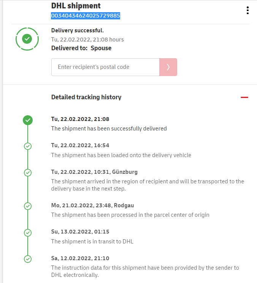Viewport: 257px width, 283px height.
Task: Click the checkmark beside the Günzburg tracking step
Action: [x=28, y=173]
